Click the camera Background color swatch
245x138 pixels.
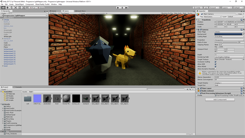(228, 34)
